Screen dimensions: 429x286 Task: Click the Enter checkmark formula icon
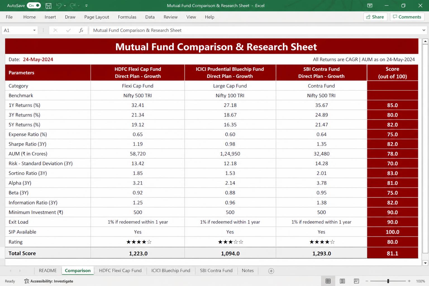click(68, 30)
